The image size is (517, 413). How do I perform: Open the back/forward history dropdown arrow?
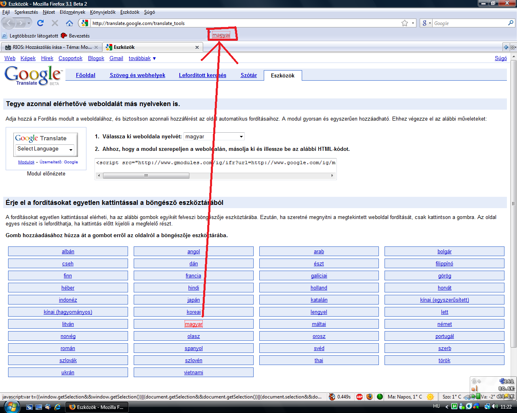point(29,23)
